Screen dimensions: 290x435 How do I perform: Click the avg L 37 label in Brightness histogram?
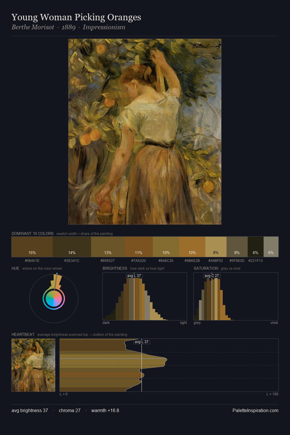(x=134, y=276)
